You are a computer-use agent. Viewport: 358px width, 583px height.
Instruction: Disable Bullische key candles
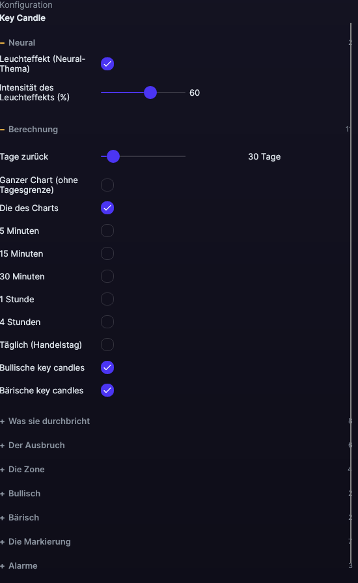click(x=107, y=367)
